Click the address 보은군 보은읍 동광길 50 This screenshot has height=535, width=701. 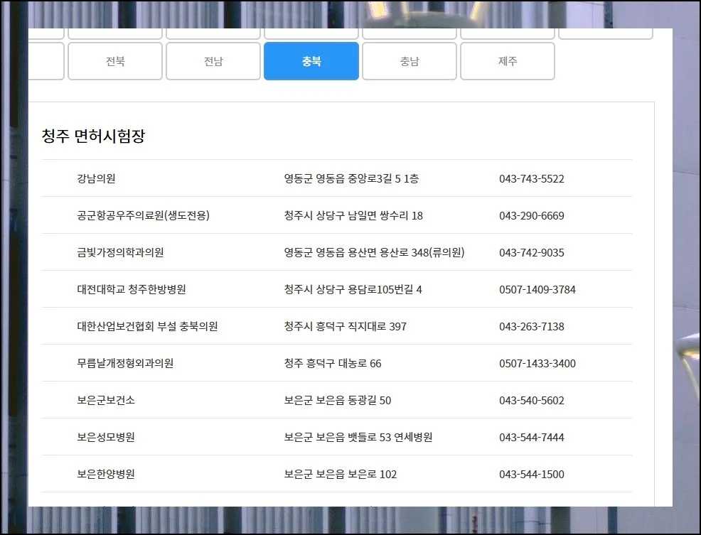pos(337,401)
